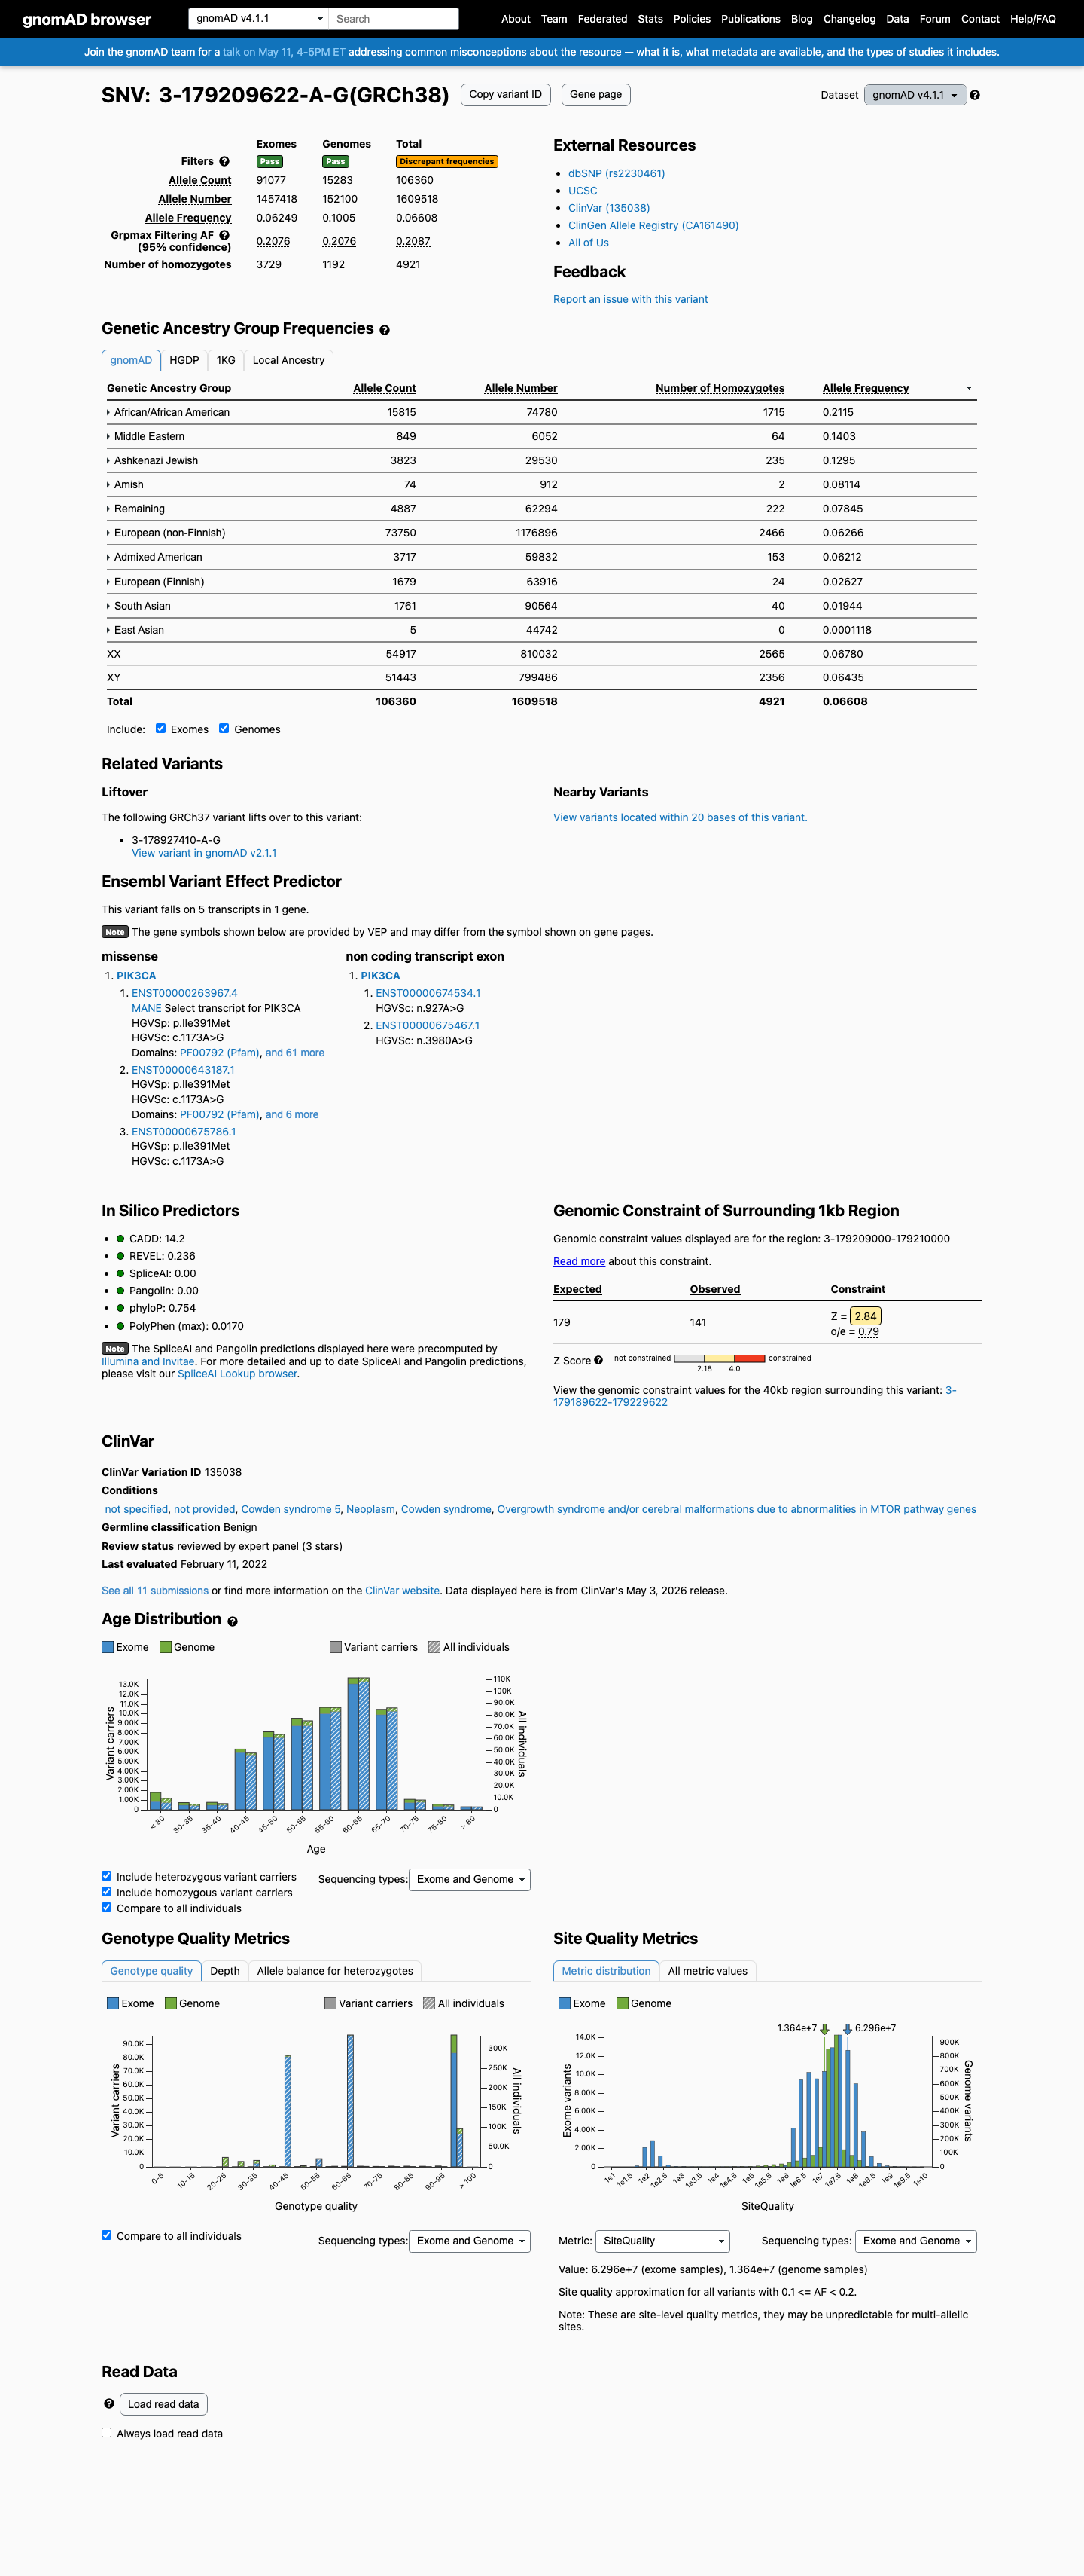Click help icon next to Dataset selector
1084x2576 pixels.
tap(975, 95)
